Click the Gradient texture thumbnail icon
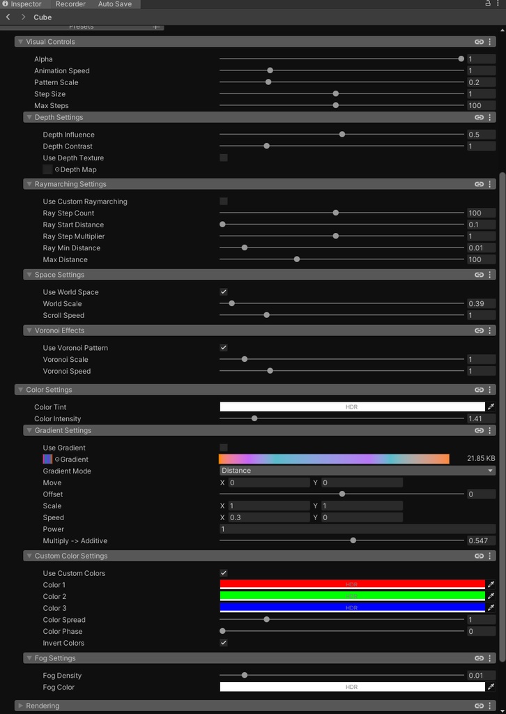This screenshot has width=506, height=714. coord(47,459)
